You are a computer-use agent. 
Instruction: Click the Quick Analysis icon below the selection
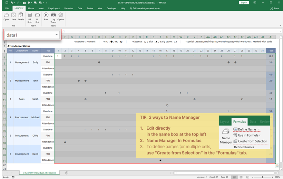coord(277,166)
